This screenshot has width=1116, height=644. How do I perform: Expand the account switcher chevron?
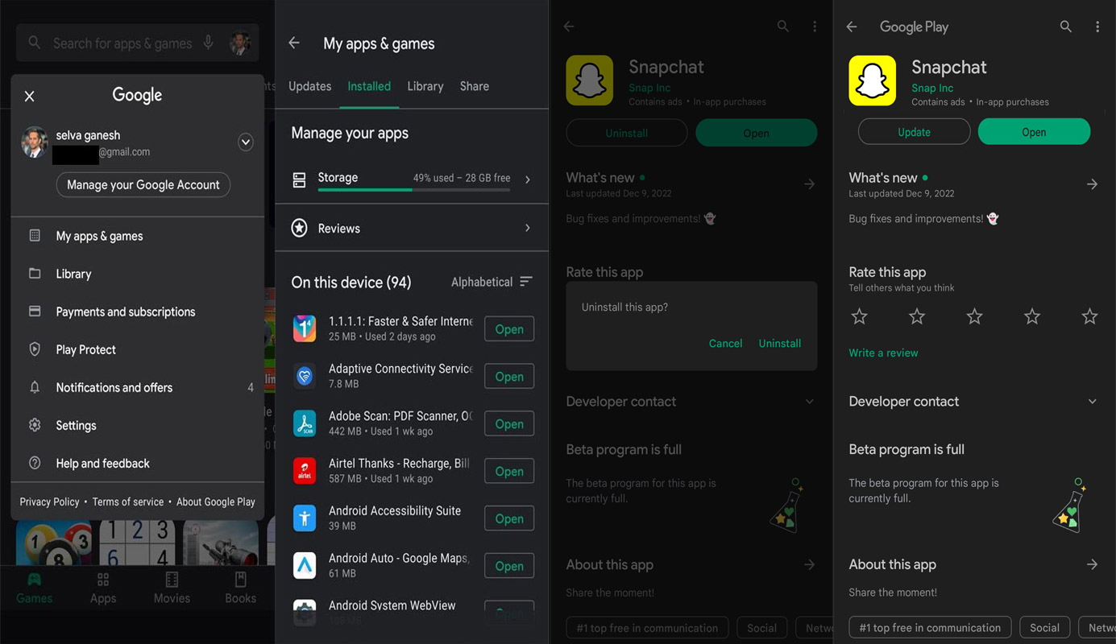point(246,142)
